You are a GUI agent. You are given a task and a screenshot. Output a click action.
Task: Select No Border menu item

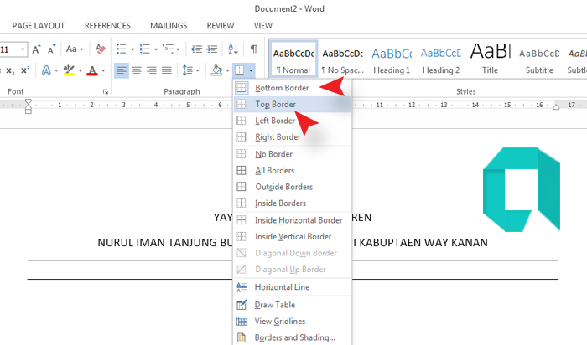point(292,154)
